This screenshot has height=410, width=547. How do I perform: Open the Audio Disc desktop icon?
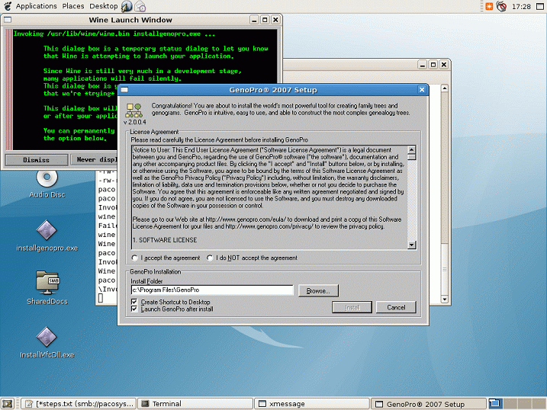[47, 178]
